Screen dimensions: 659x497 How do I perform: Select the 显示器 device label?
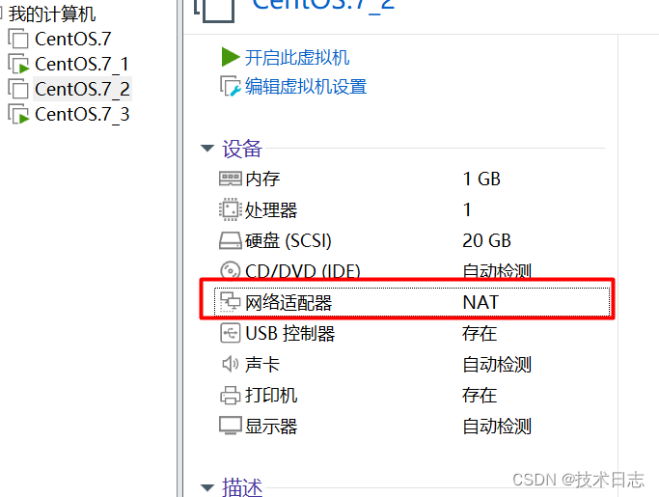click(x=271, y=426)
